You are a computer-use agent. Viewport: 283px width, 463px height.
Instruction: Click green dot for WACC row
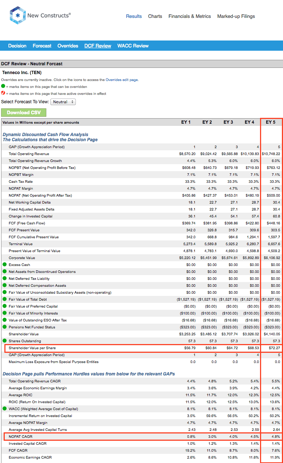tap(4, 409)
